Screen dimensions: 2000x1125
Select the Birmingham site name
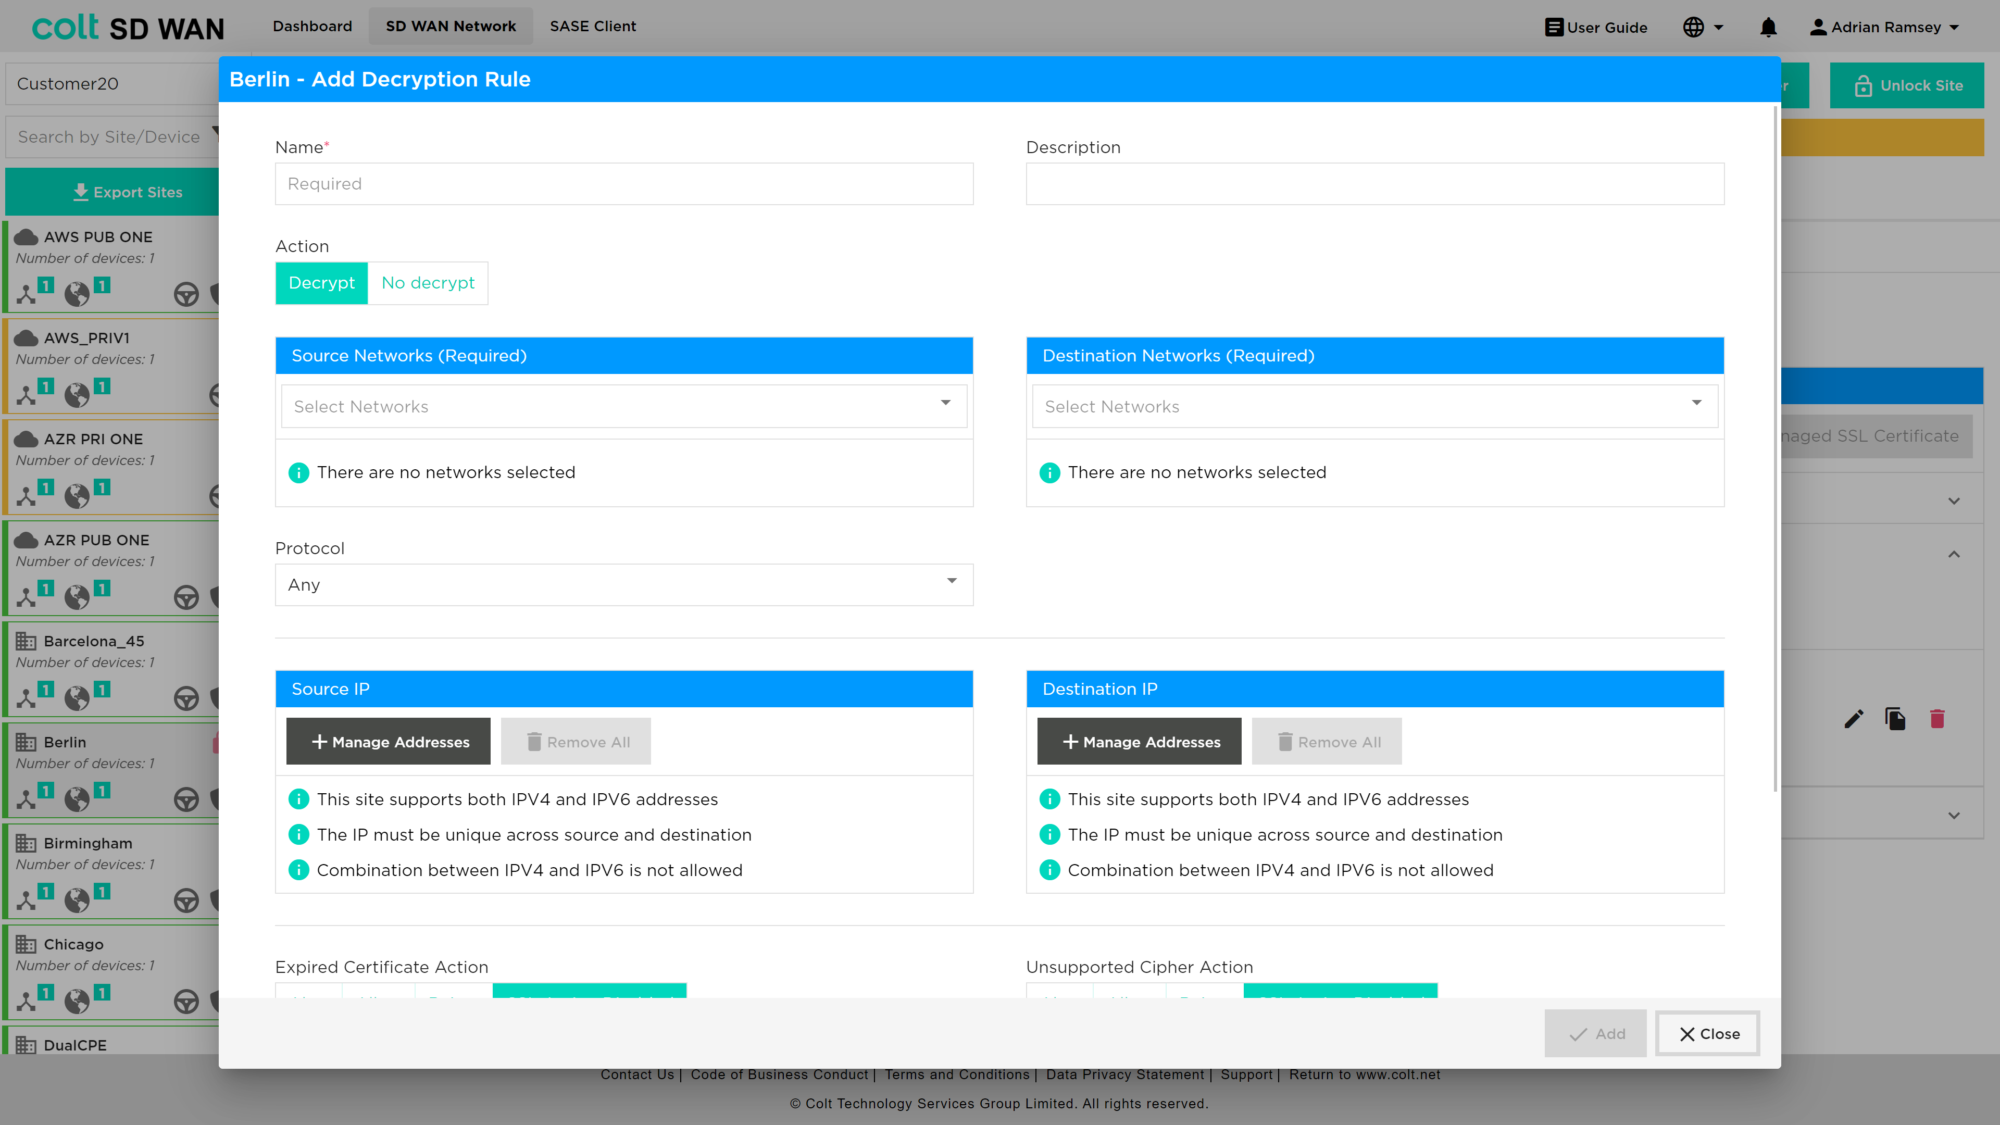(87, 843)
